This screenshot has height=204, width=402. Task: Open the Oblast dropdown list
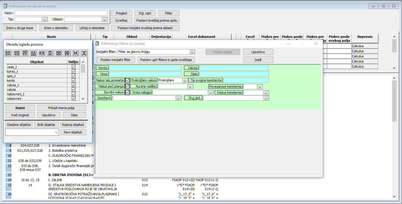click(104, 20)
